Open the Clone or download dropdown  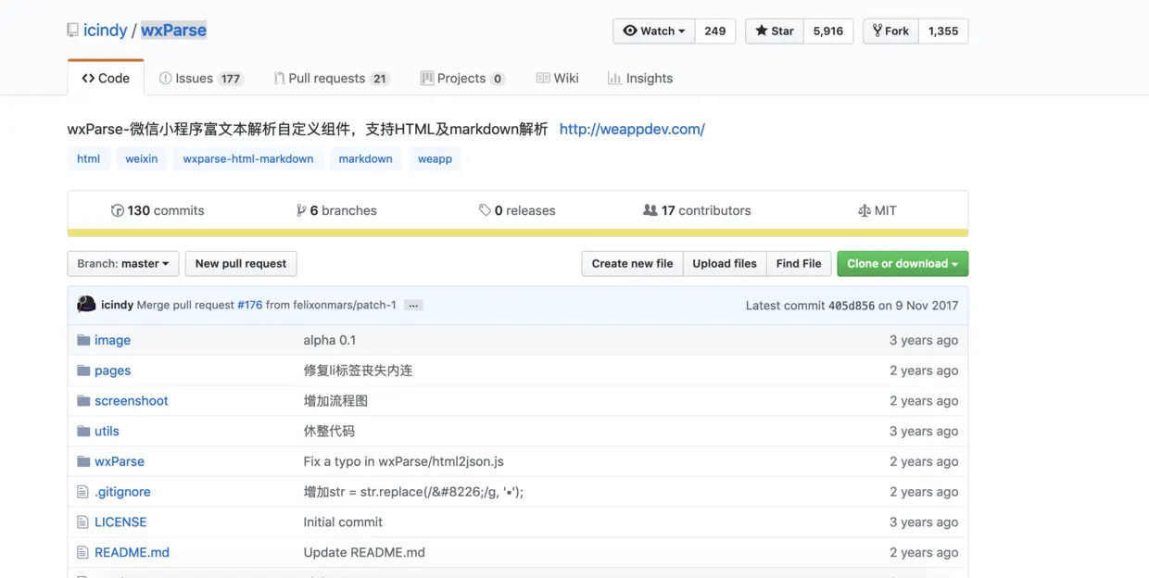coord(903,264)
